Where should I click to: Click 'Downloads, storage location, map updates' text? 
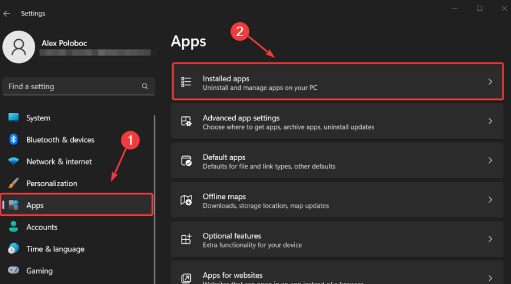click(266, 206)
